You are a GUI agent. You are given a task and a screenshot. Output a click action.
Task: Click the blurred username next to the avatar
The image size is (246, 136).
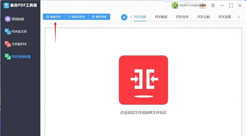click(193, 6)
